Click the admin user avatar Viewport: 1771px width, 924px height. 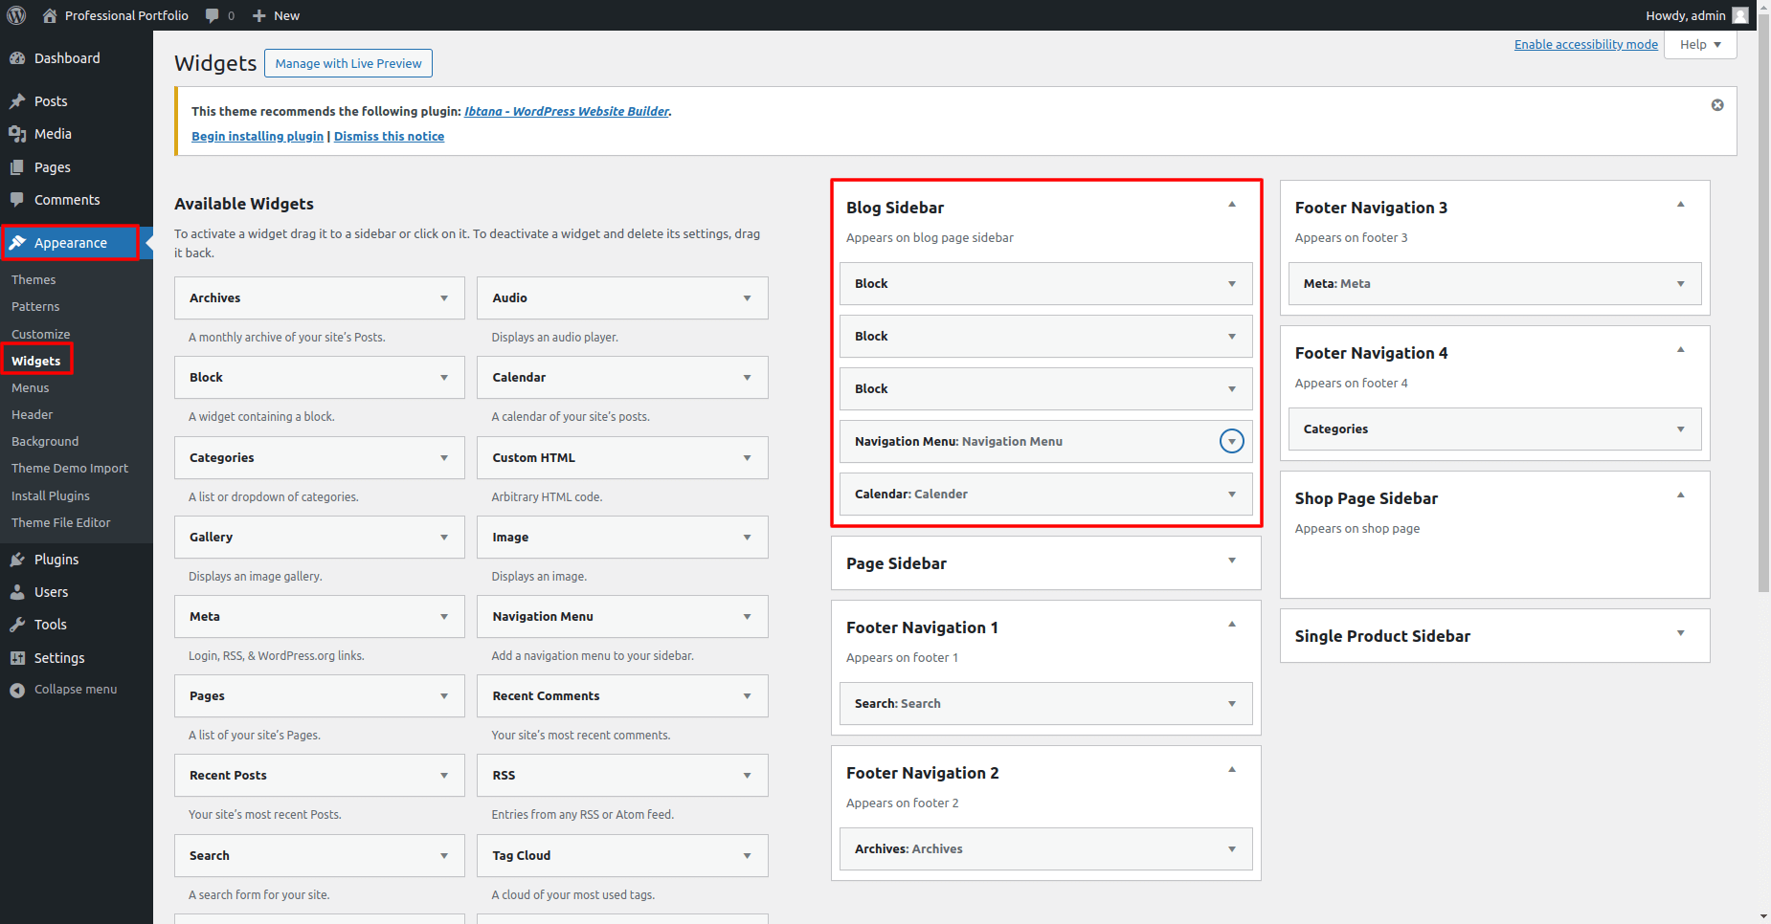(1740, 15)
